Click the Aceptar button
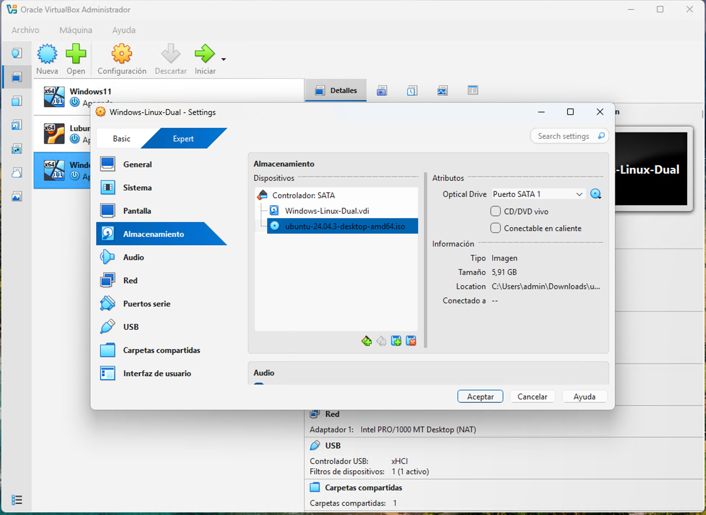706x515 pixels. (x=480, y=397)
